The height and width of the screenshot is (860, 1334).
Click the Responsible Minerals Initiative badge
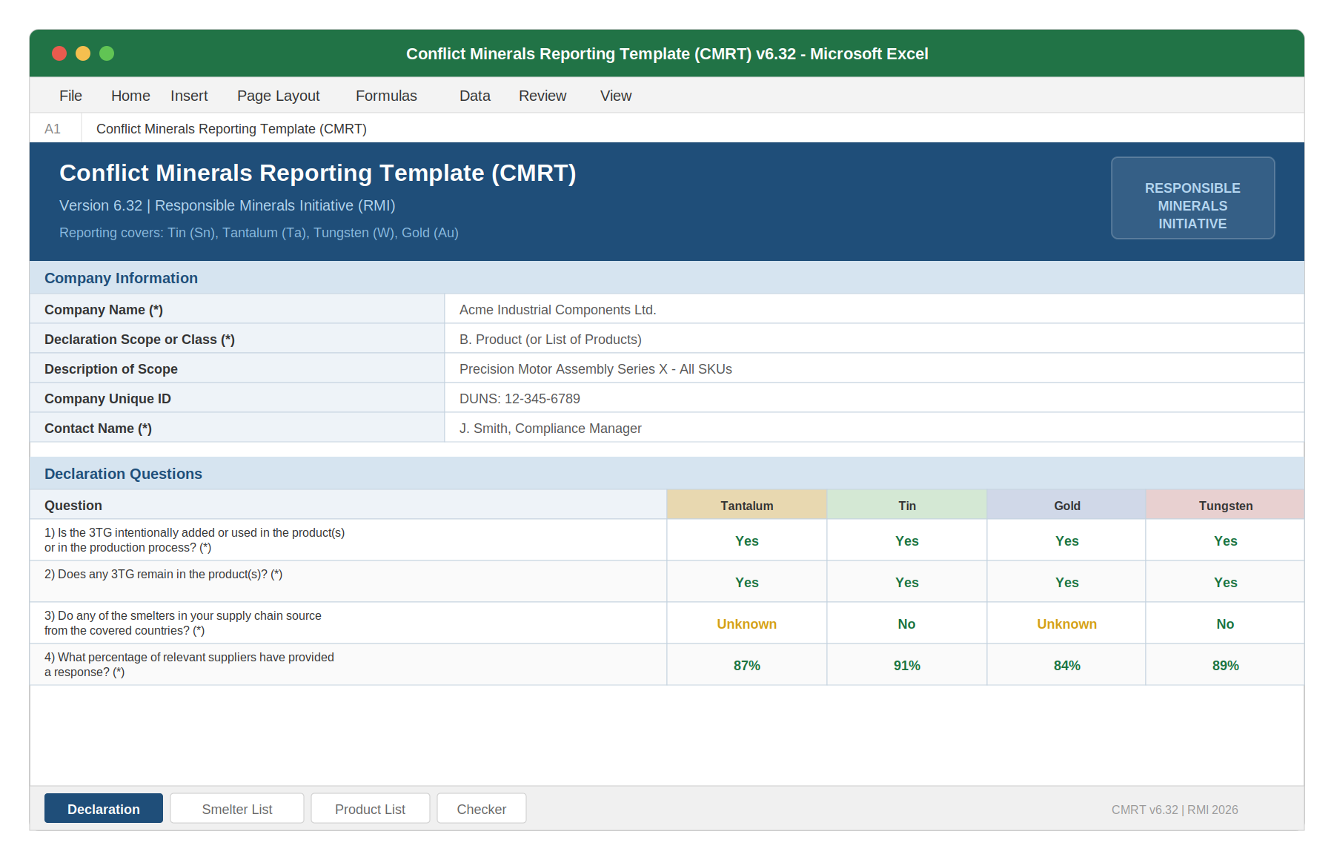(x=1192, y=198)
